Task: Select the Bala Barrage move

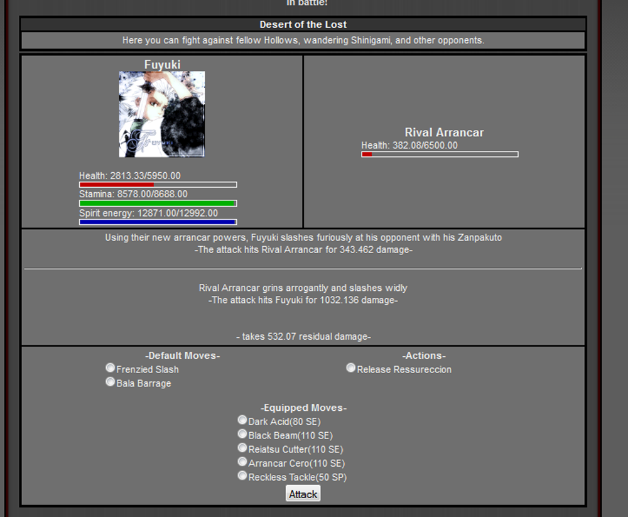Action: click(x=110, y=381)
